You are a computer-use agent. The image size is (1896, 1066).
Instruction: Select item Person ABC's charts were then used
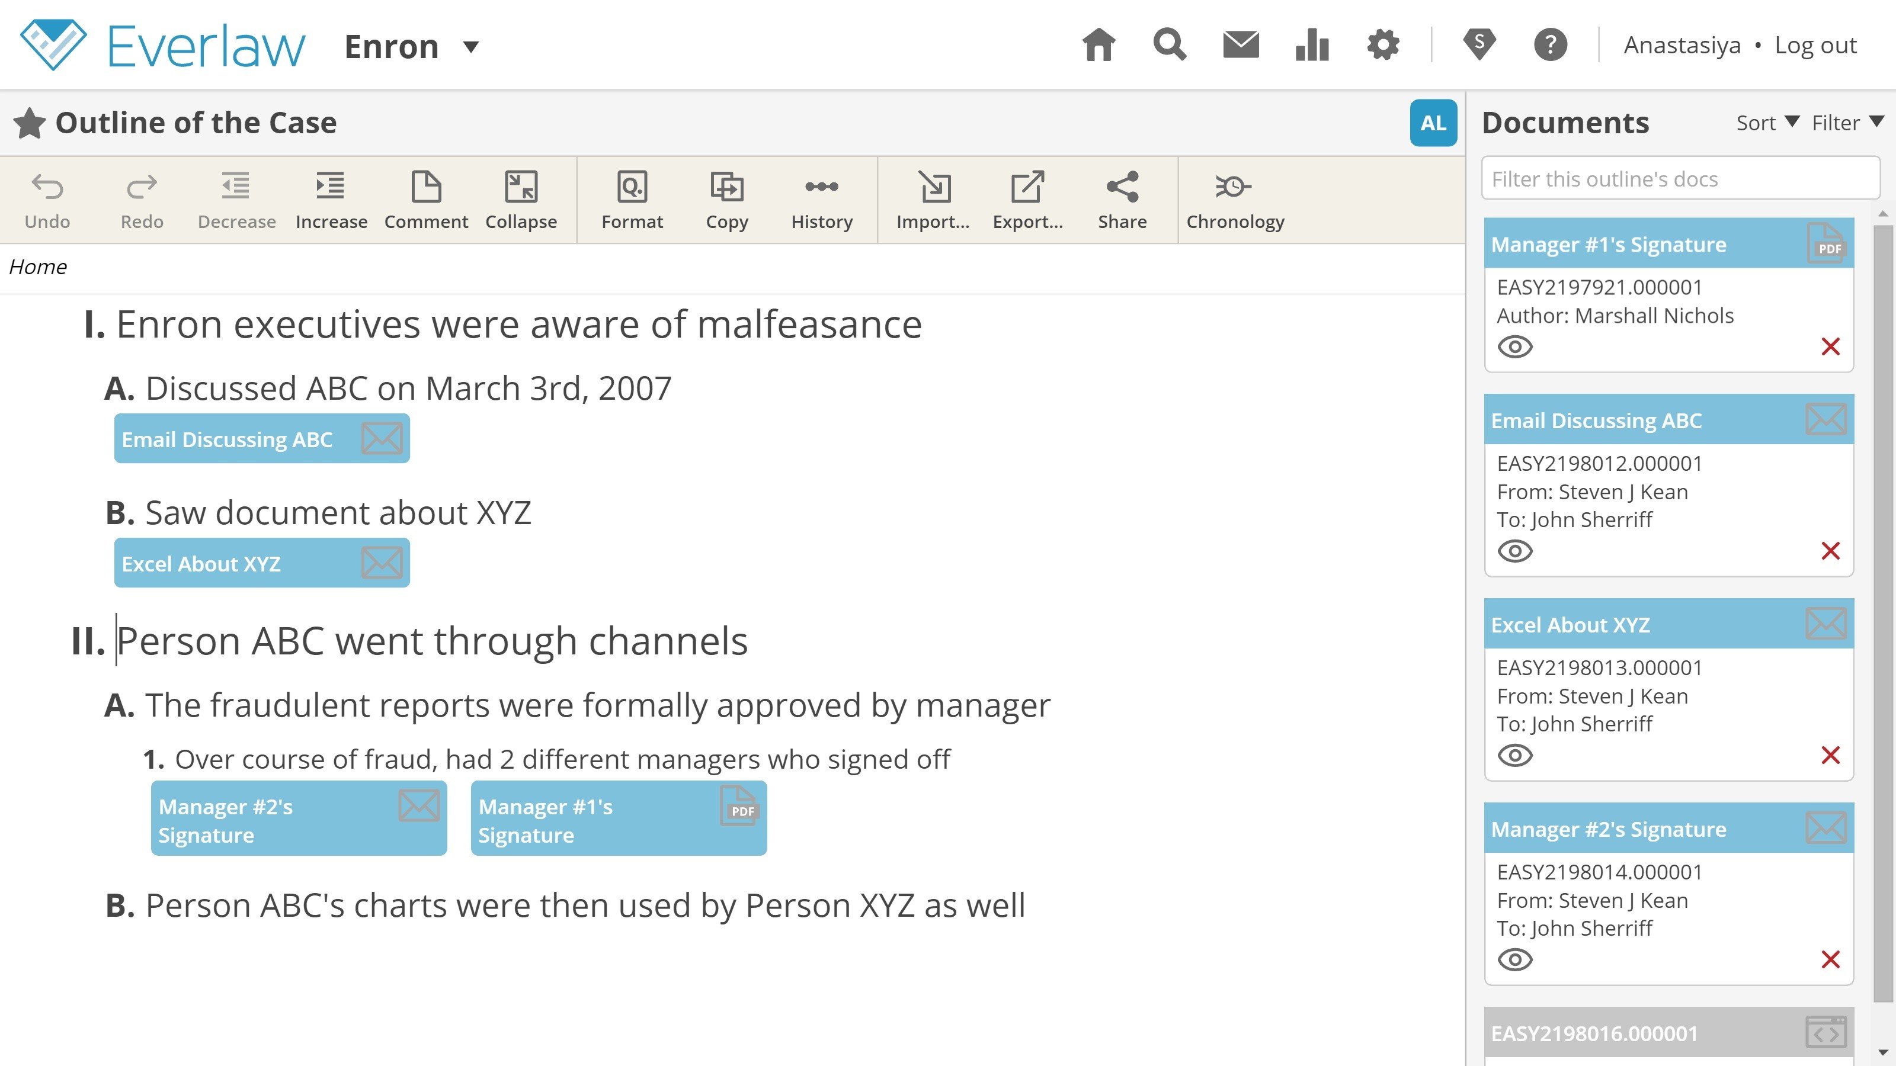coord(585,905)
